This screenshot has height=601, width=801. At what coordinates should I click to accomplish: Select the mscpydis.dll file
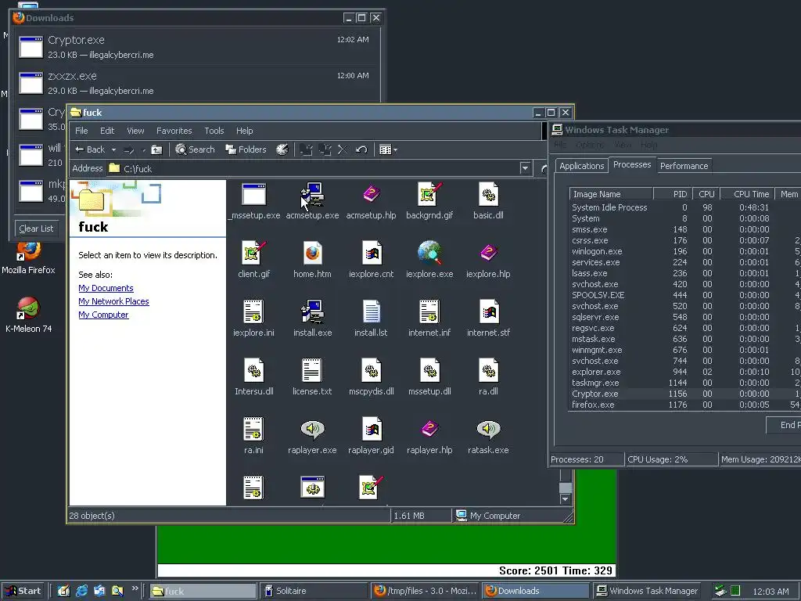pos(371,378)
